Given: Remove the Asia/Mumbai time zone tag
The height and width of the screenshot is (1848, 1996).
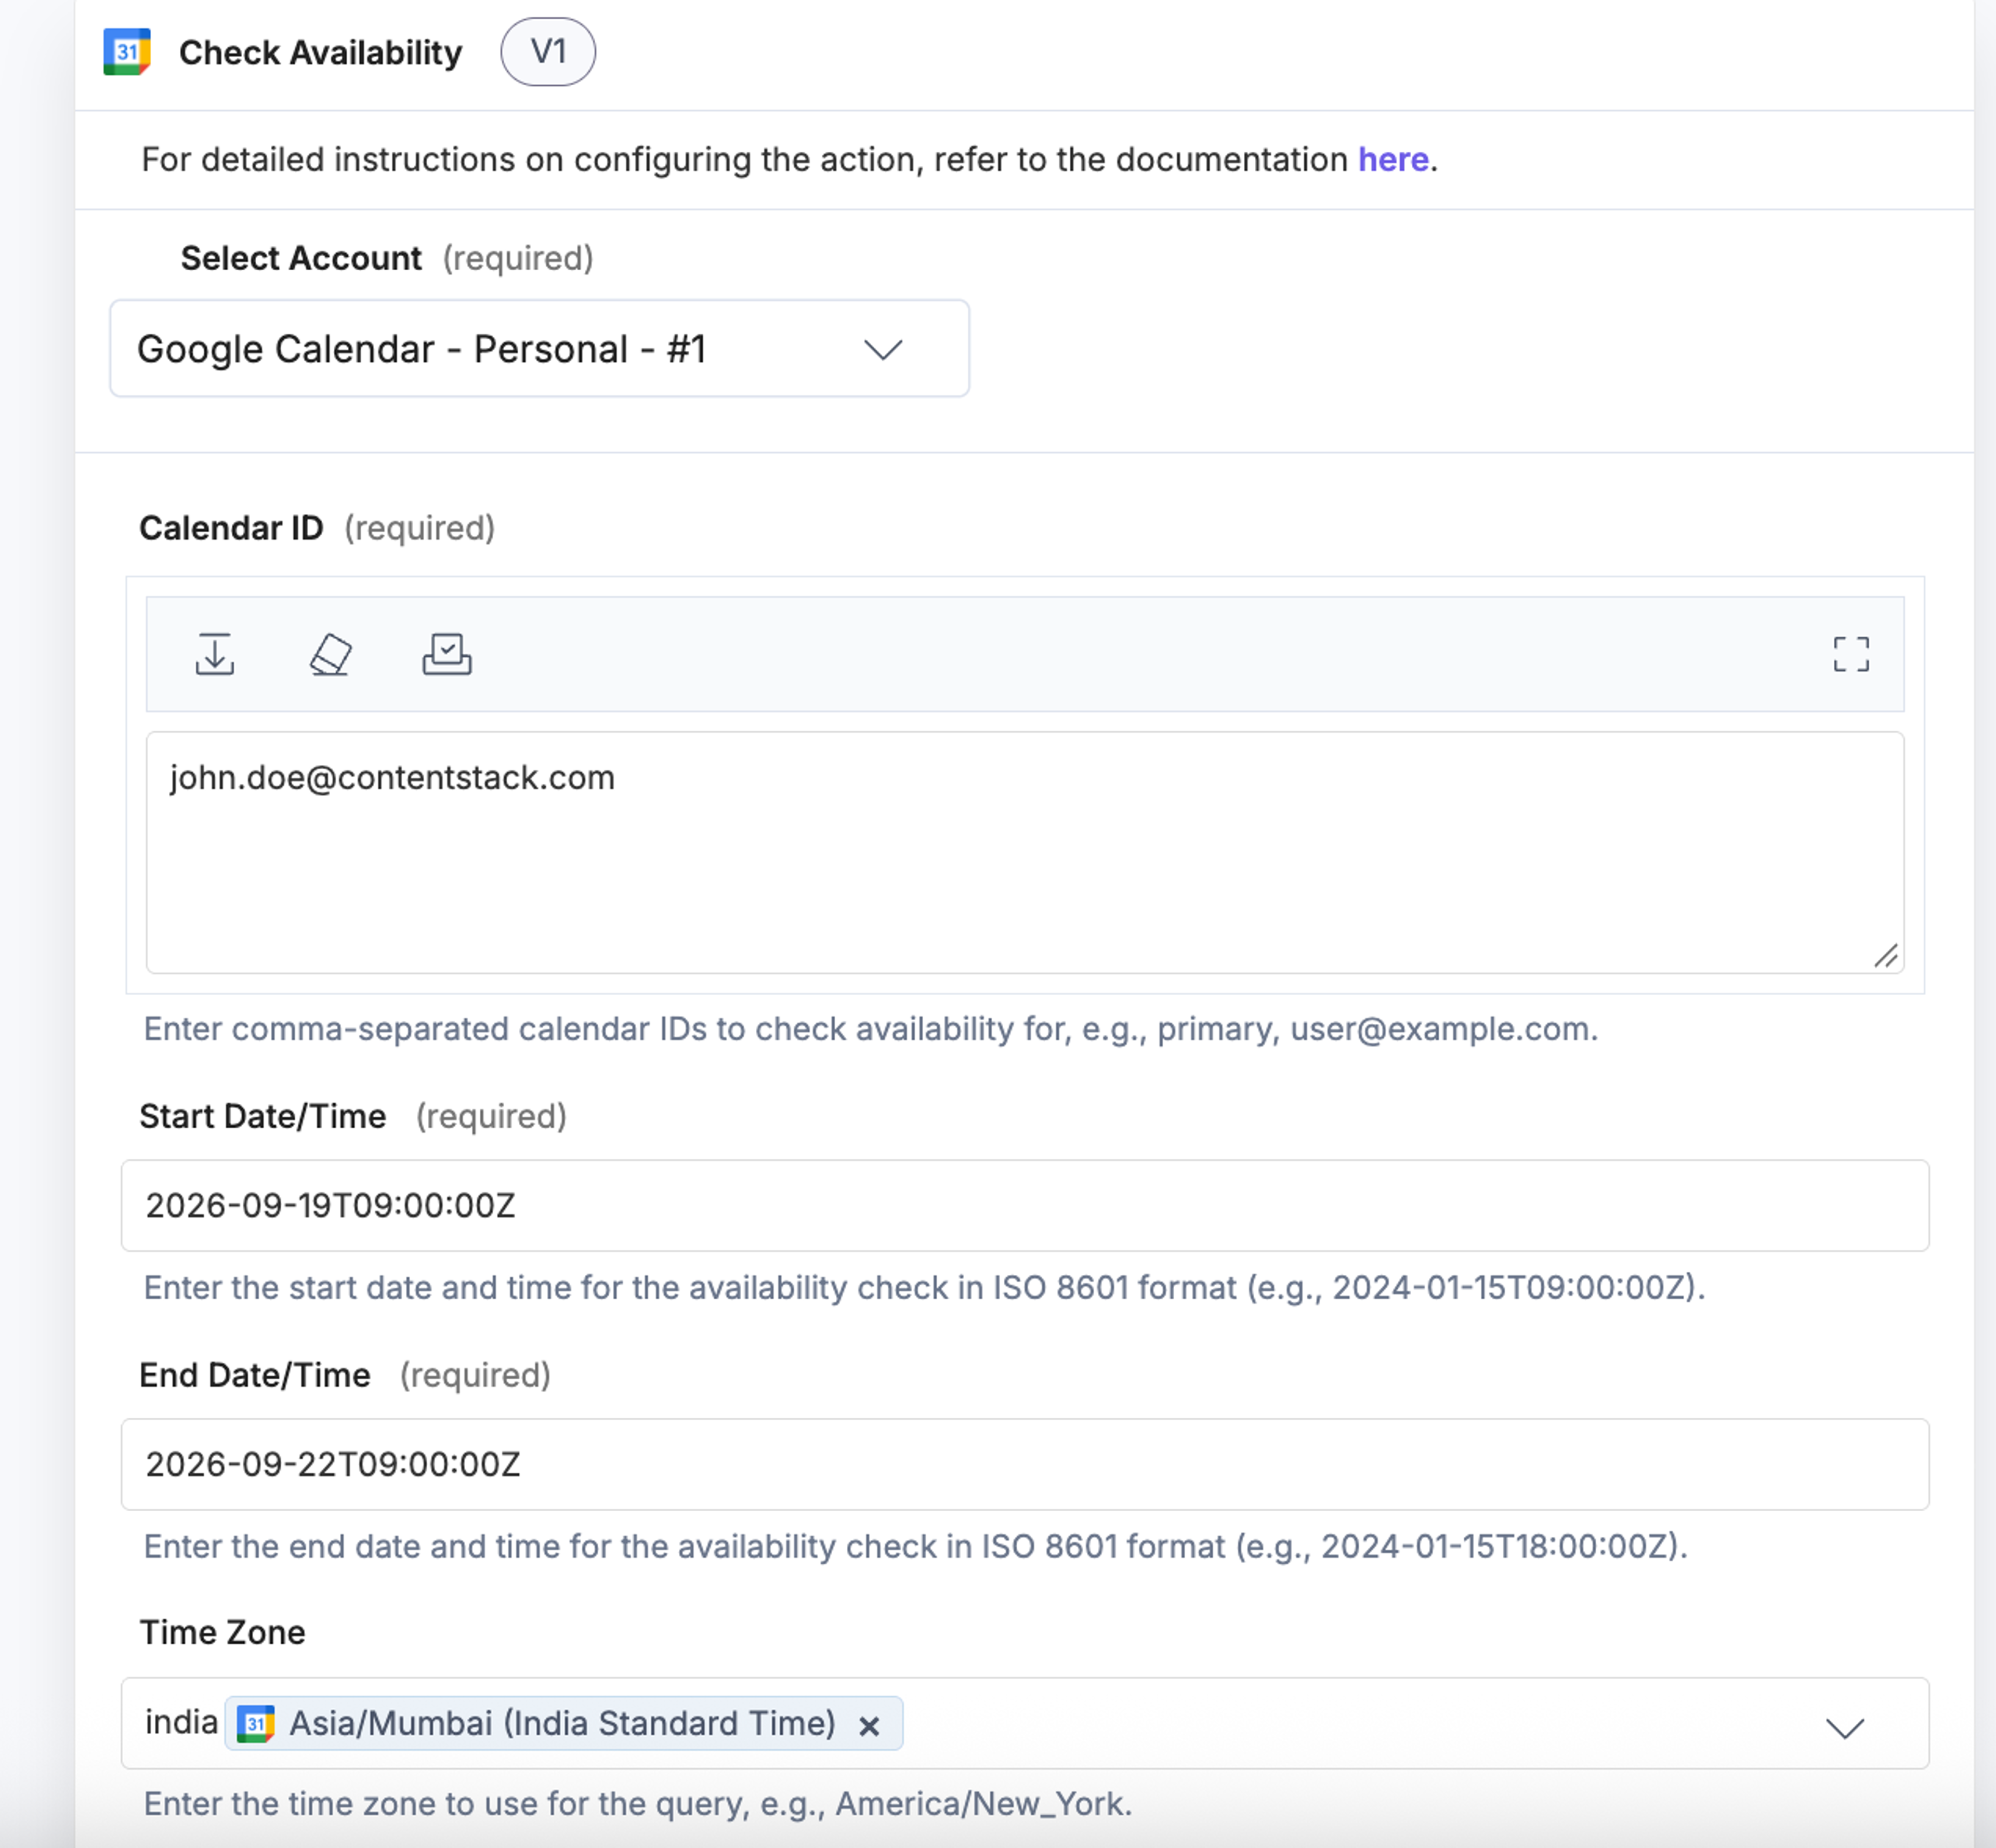Looking at the screenshot, I should pos(869,1725).
